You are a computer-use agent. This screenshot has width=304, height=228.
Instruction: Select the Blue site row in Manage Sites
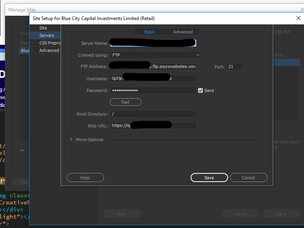(x=24, y=51)
